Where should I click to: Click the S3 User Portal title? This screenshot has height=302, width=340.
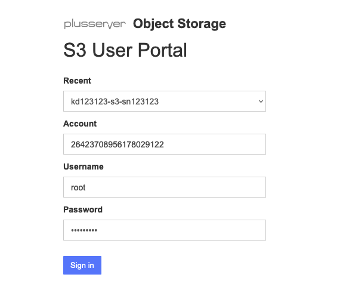[x=125, y=50]
